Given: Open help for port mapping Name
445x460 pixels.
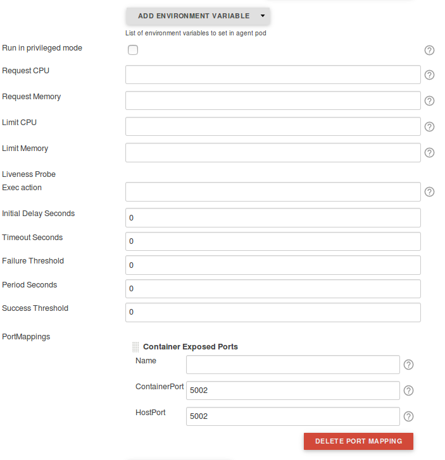Looking at the screenshot, I should [408, 365].
